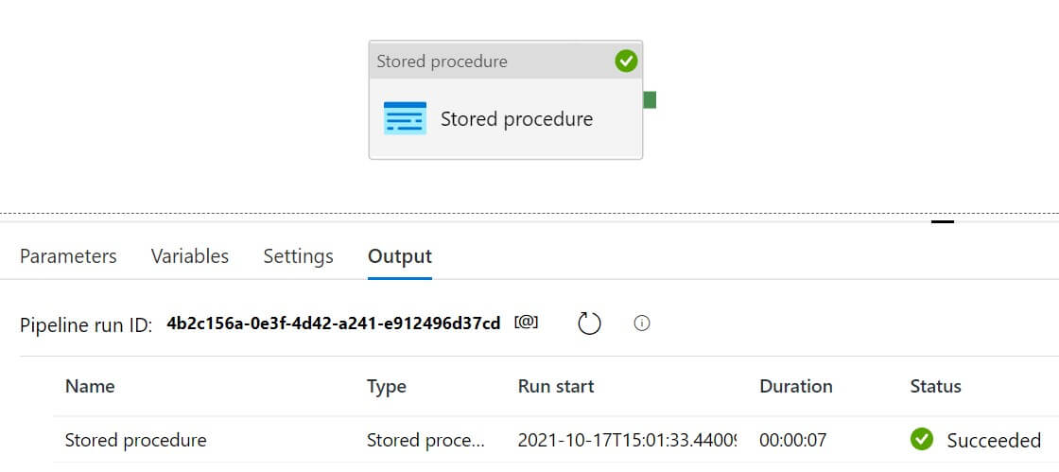Click the blue Stored procedure activity icon
The height and width of the screenshot is (472, 1059).
[405, 119]
